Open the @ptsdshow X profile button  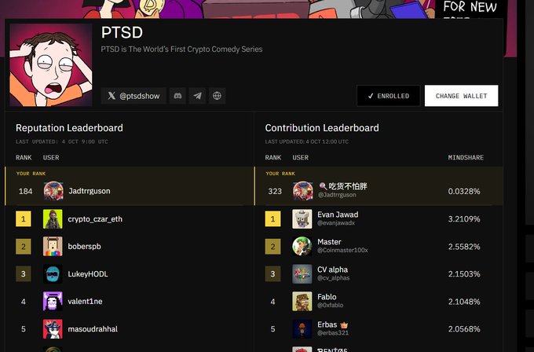coord(133,96)
